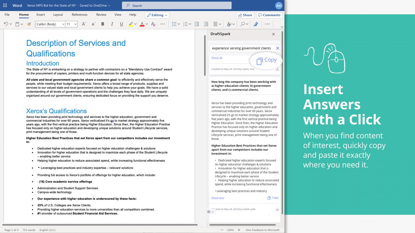Switch to the Insert tab

coord(40,15)
